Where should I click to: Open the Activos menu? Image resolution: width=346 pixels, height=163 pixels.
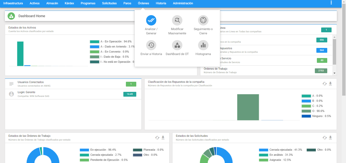pyautogui.click(x=35, y=3)
